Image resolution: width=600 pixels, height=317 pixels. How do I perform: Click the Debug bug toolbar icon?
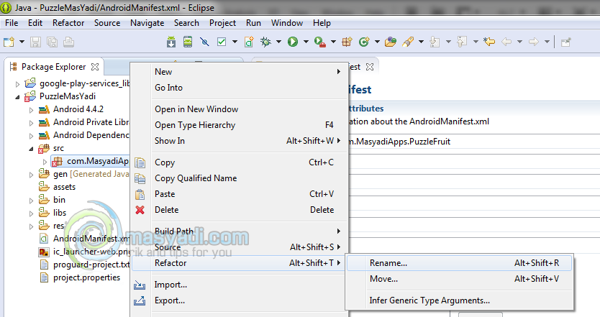coord(265,42)
